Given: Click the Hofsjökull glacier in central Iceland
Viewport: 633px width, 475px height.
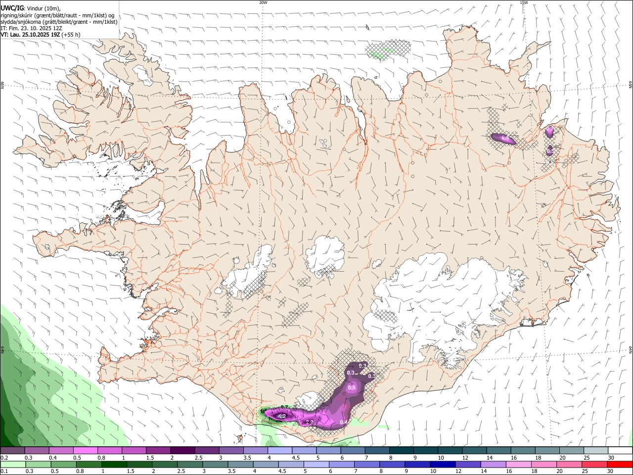Looking at the screenshot, I should click(325, 256).
